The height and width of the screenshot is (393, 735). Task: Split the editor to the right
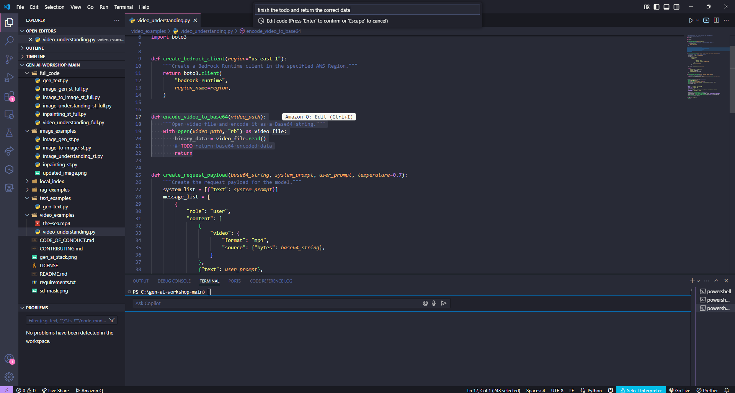click(716, 20)
